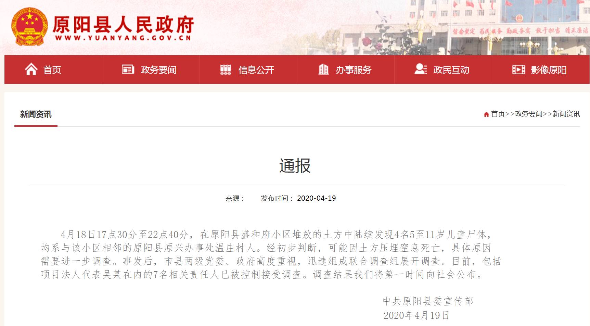Click the line starting 均系与该小区相邻
Screen dimensions: 590x326
266,248
